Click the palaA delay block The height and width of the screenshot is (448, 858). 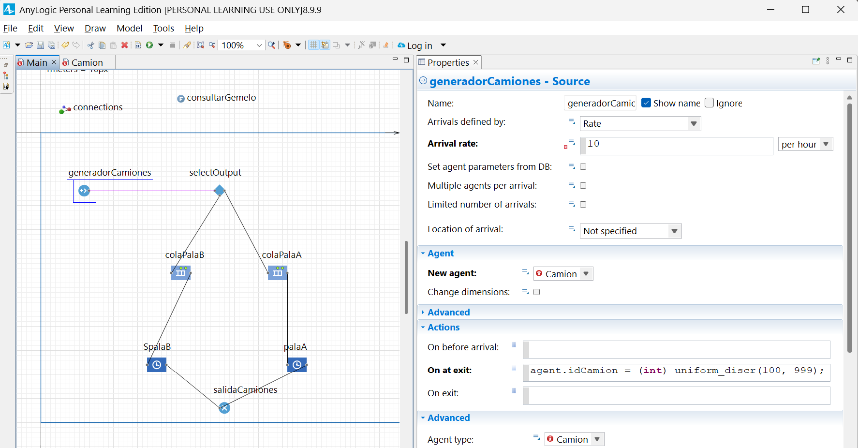[297, 365]
